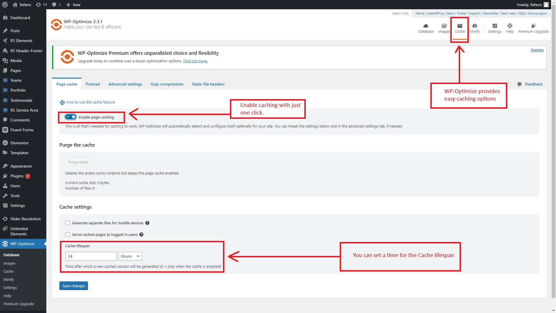Open the Advanced settings tab
The width and height of the screenshot is (556, 313).
click(125, 84)
